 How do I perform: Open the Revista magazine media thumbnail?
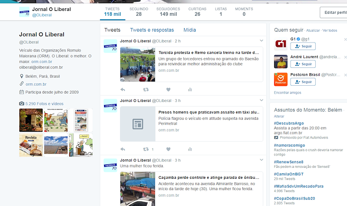tap(31, 145)
